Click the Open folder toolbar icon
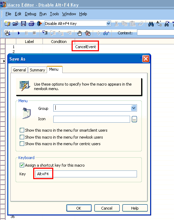The width and height of the screenshot is (174, 220). click(16, 24)
